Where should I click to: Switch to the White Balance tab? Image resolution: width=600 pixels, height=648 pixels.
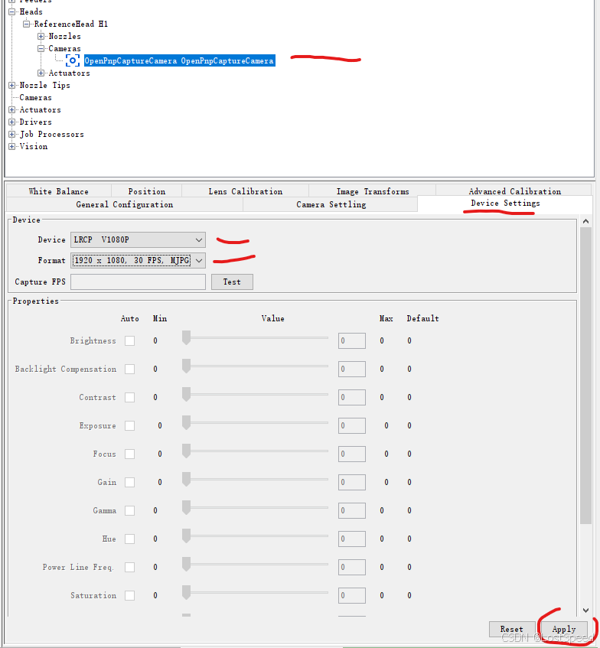tap(58, 191)
